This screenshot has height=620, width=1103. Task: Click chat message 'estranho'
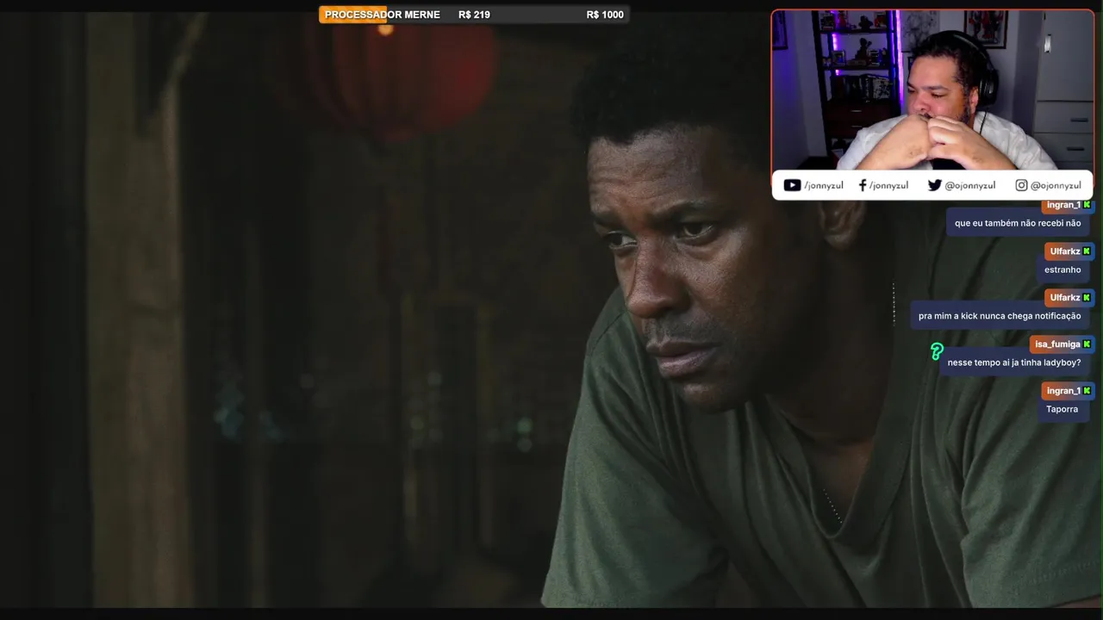coord(1062,270)
